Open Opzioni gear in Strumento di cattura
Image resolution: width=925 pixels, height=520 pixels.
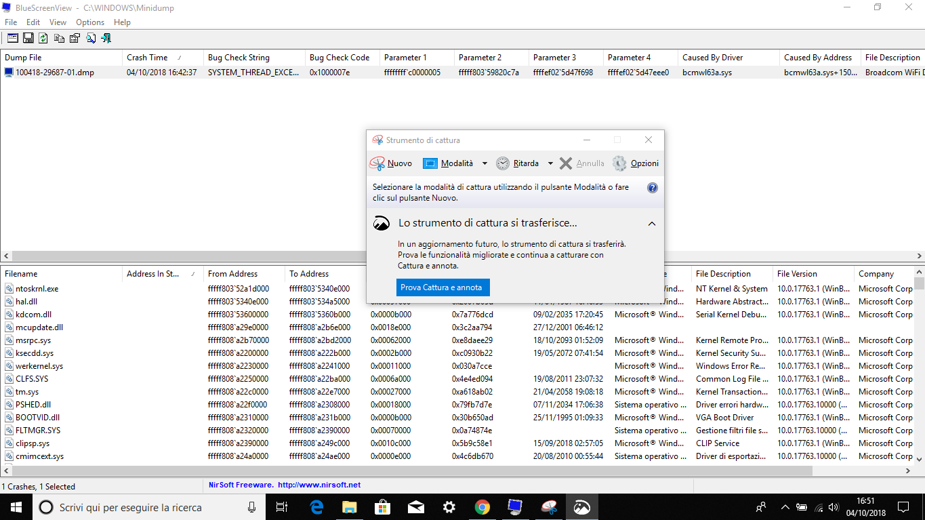click(x=636, y=163)
